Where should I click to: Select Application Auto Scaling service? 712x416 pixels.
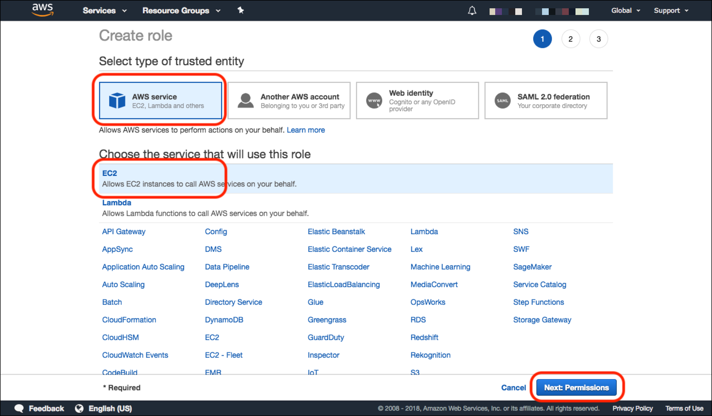(143, 267)
